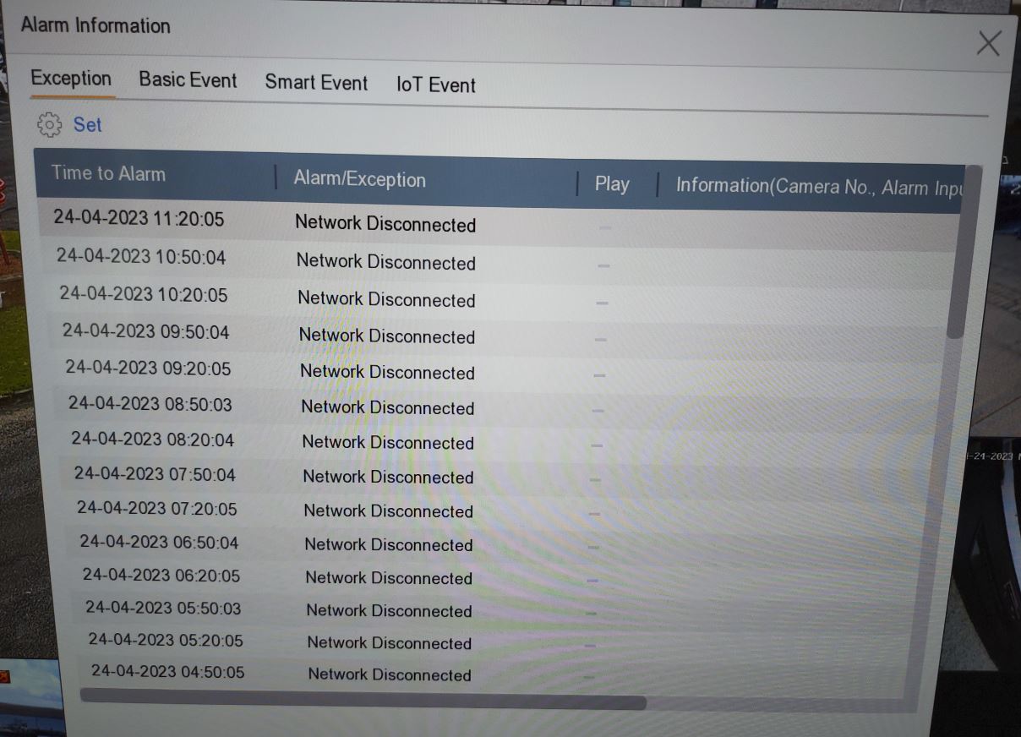The image size is (1021, 737).
Task: Click the play dash for the 07:20:05 alarm
Action: tap(594, 513)
